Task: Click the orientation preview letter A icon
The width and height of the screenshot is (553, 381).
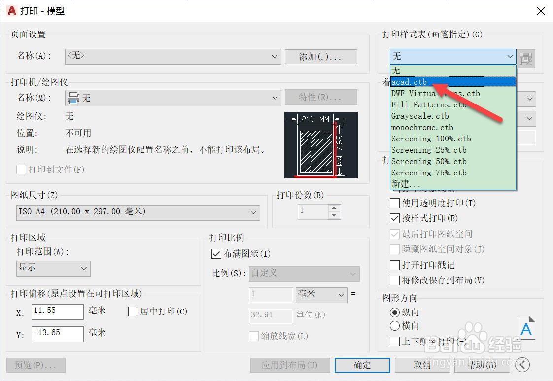Action: point(526,328)
